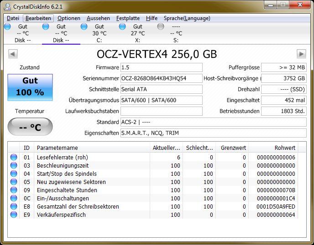This screenshot has height=245, width=314.
Task: Open the Bearbeiten menu
Action: (38, 18)
